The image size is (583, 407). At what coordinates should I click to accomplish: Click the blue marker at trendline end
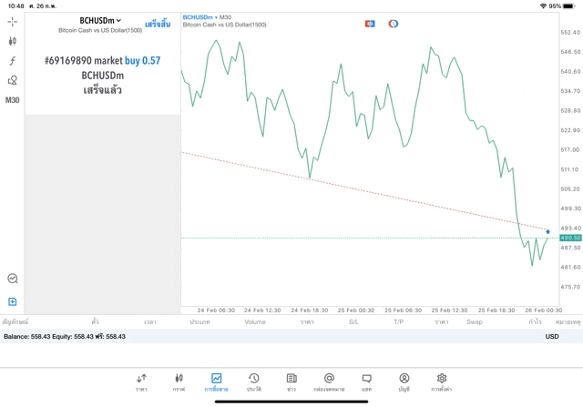click(547, 231)
